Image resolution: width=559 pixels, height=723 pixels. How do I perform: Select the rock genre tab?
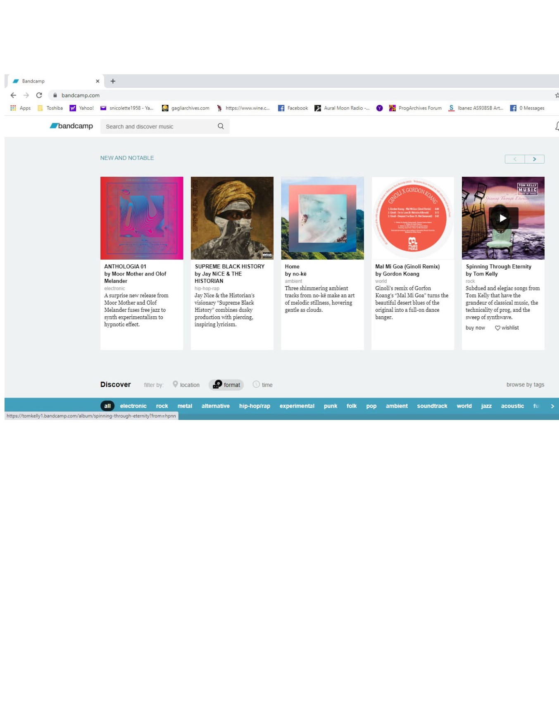(162, 406)
